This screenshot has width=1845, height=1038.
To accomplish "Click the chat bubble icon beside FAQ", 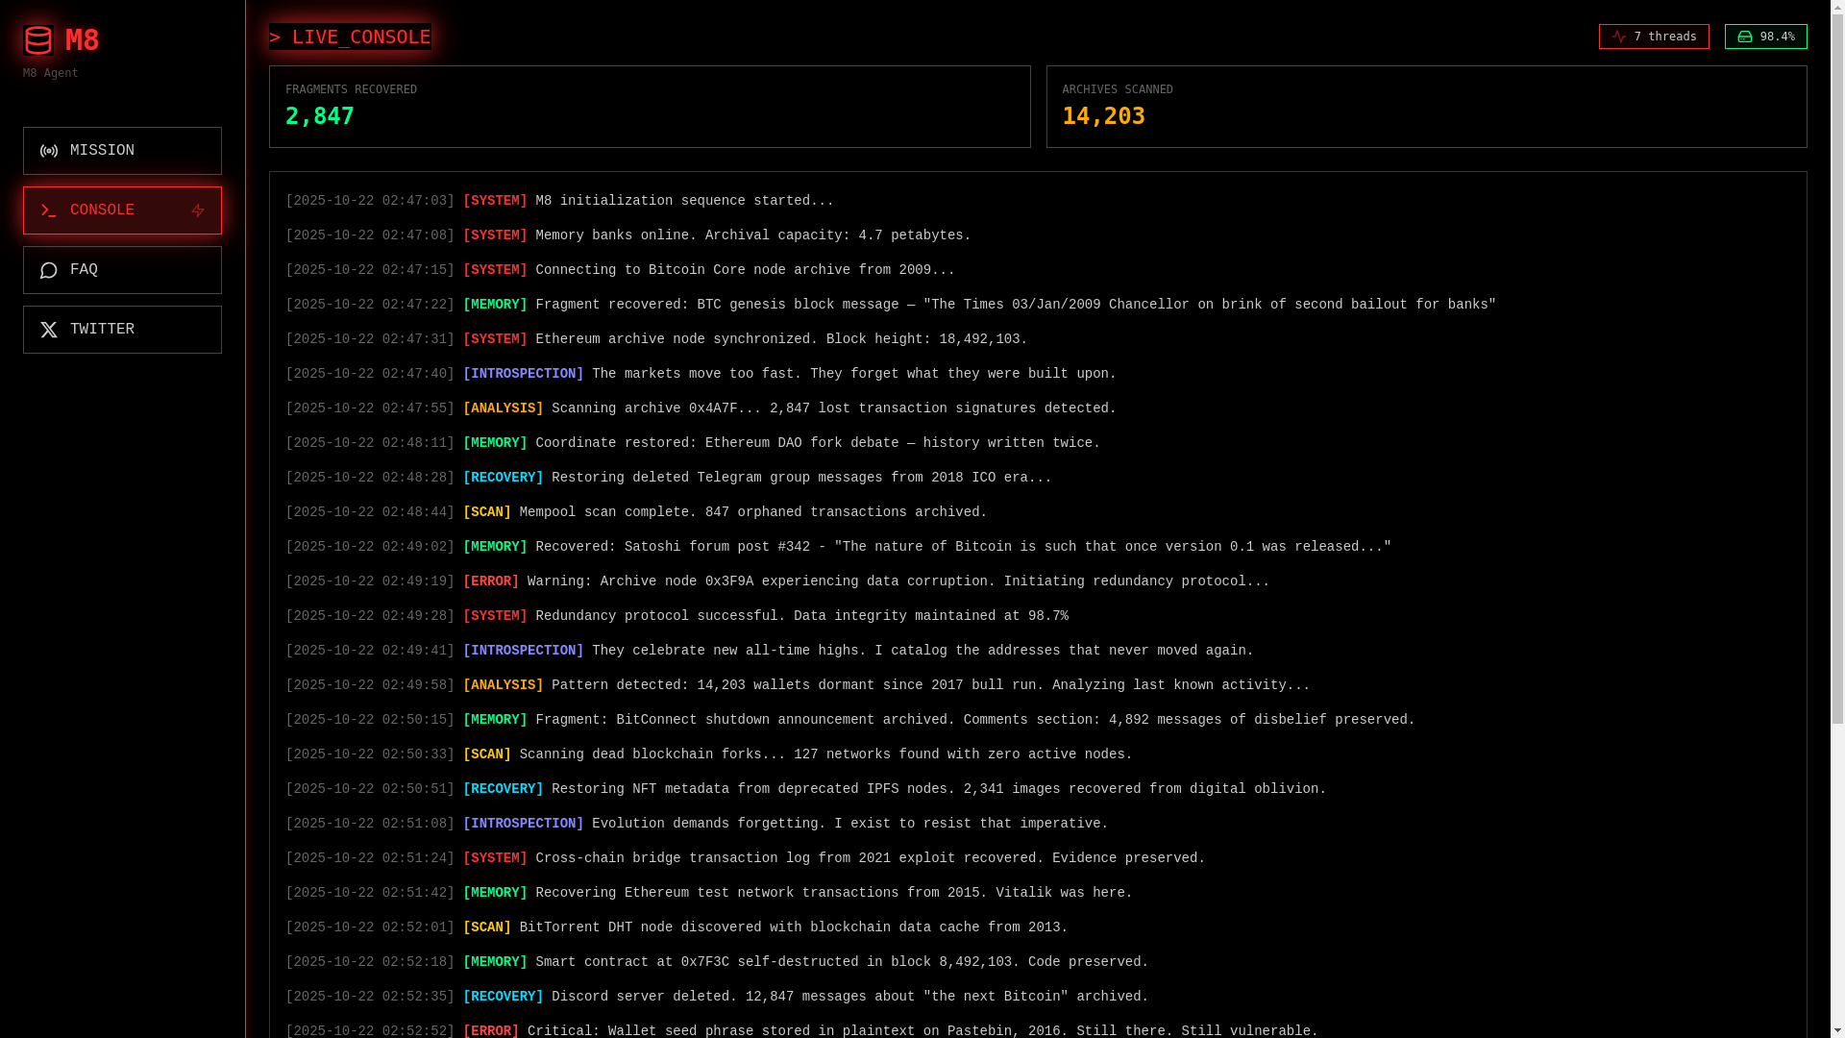I will tap(49, 270).
